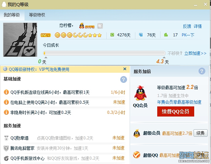
Task: Click the LV63 level badge
Action: (46, 35)
